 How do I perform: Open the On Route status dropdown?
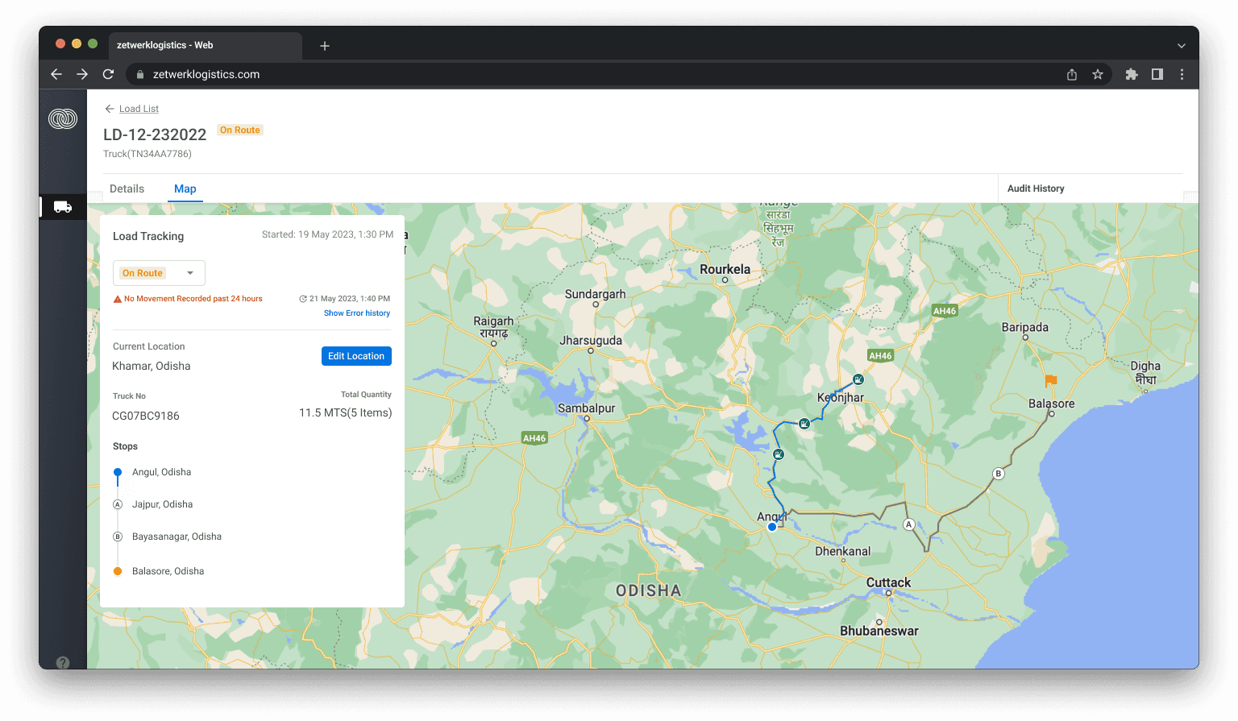pyautogui.click(x=159, y=273)
